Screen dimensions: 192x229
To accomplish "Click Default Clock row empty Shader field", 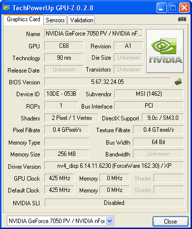I will click(169, 190).
